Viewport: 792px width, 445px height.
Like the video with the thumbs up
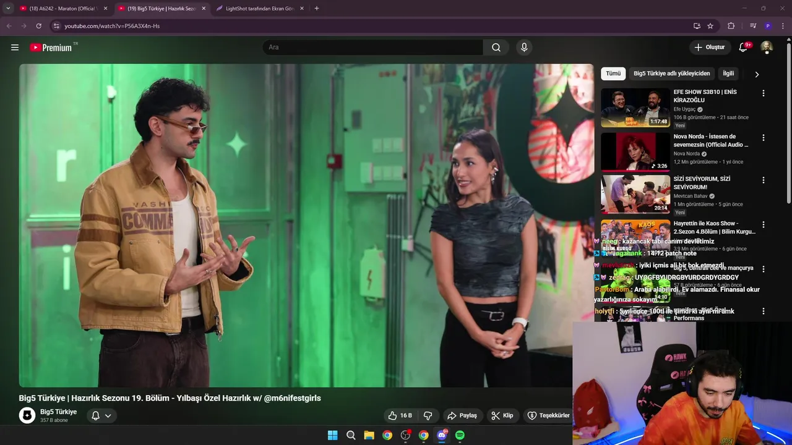click(400, 416)
